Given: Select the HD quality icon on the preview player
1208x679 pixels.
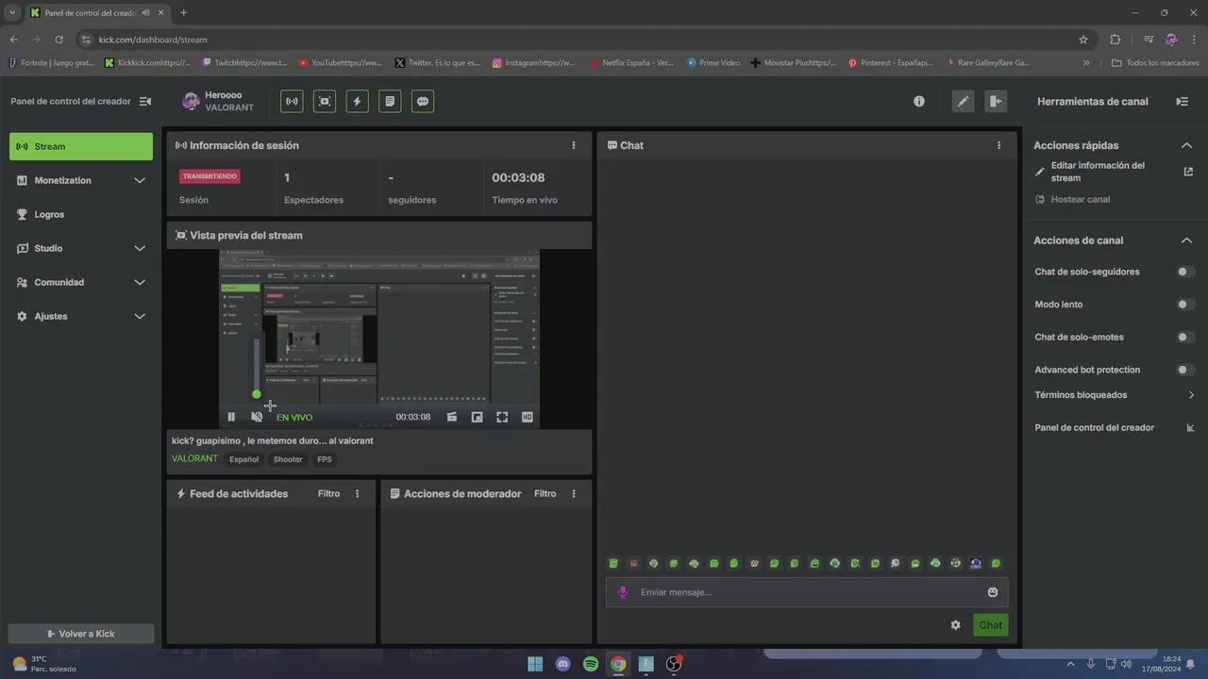Looking at the screenshot, I should click(527, 416).
